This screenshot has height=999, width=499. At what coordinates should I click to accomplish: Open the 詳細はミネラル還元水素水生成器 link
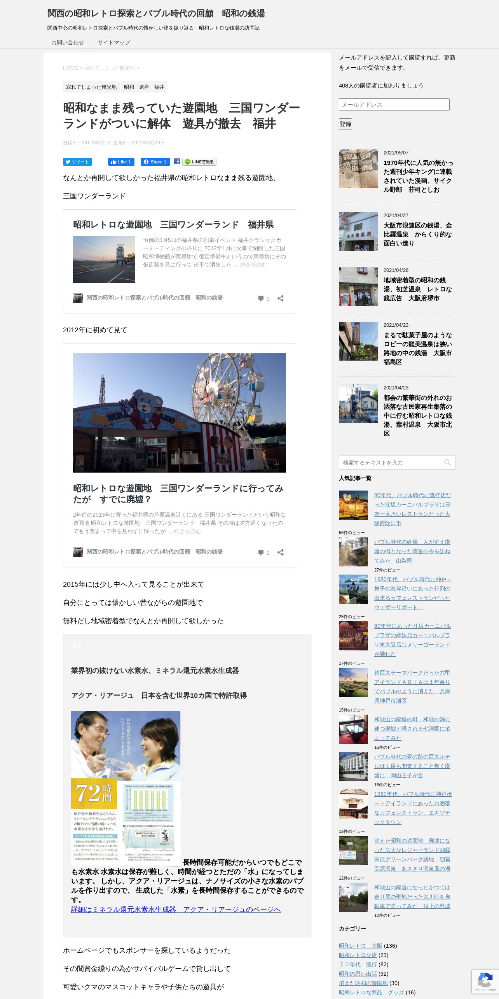(x=176, y=910)
